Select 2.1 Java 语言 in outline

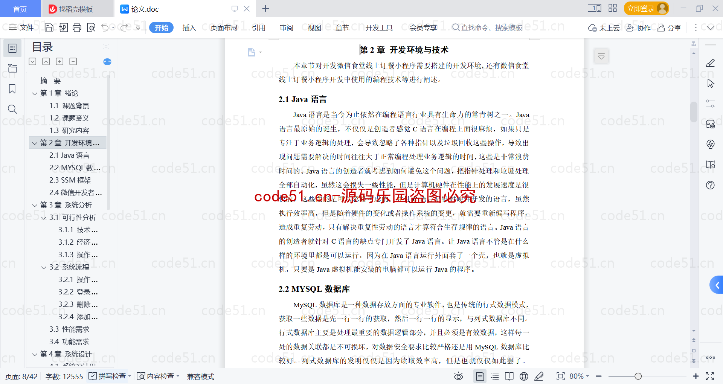(x=69, y=155)
